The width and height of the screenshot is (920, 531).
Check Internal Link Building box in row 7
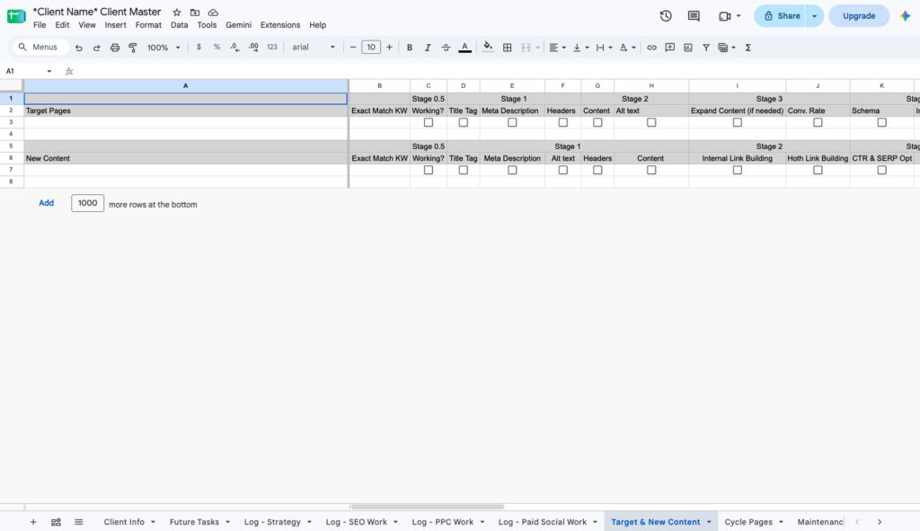(x=738, y=170)
